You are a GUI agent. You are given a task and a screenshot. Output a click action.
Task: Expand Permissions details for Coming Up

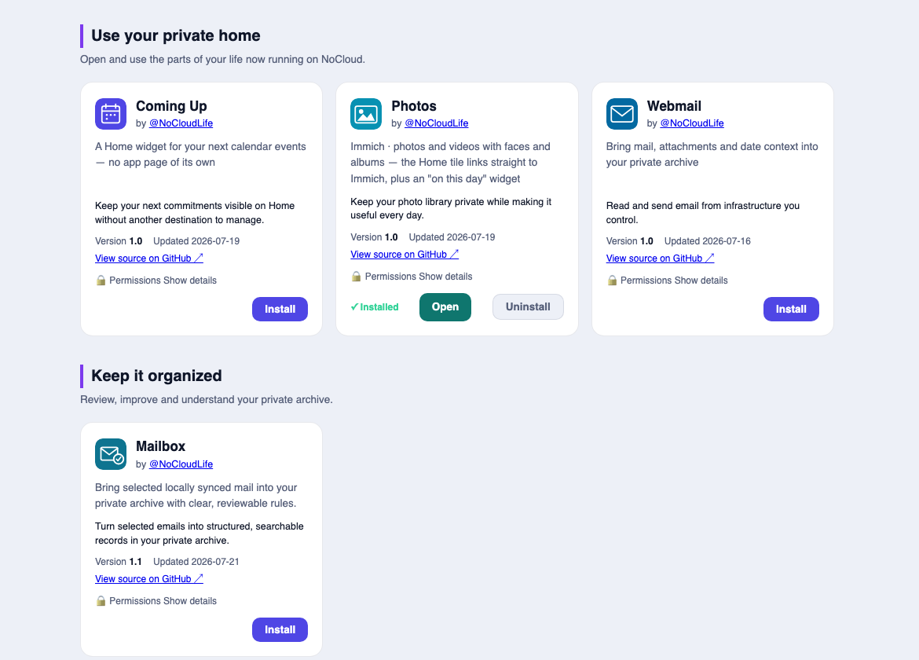tap(190, 280)
